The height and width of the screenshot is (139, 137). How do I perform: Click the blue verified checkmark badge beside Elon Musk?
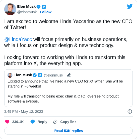[39, 7]
